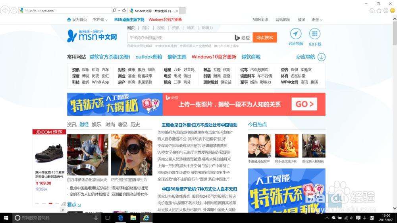Switch to the 娱乐 news tab

(96, 124)
